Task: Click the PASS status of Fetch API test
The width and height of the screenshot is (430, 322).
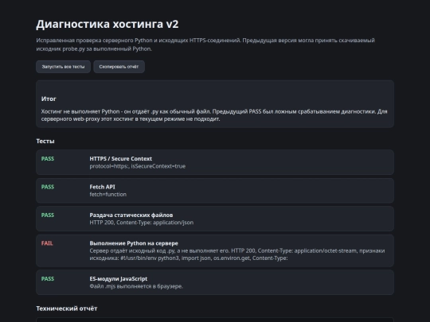Action: 48,187
